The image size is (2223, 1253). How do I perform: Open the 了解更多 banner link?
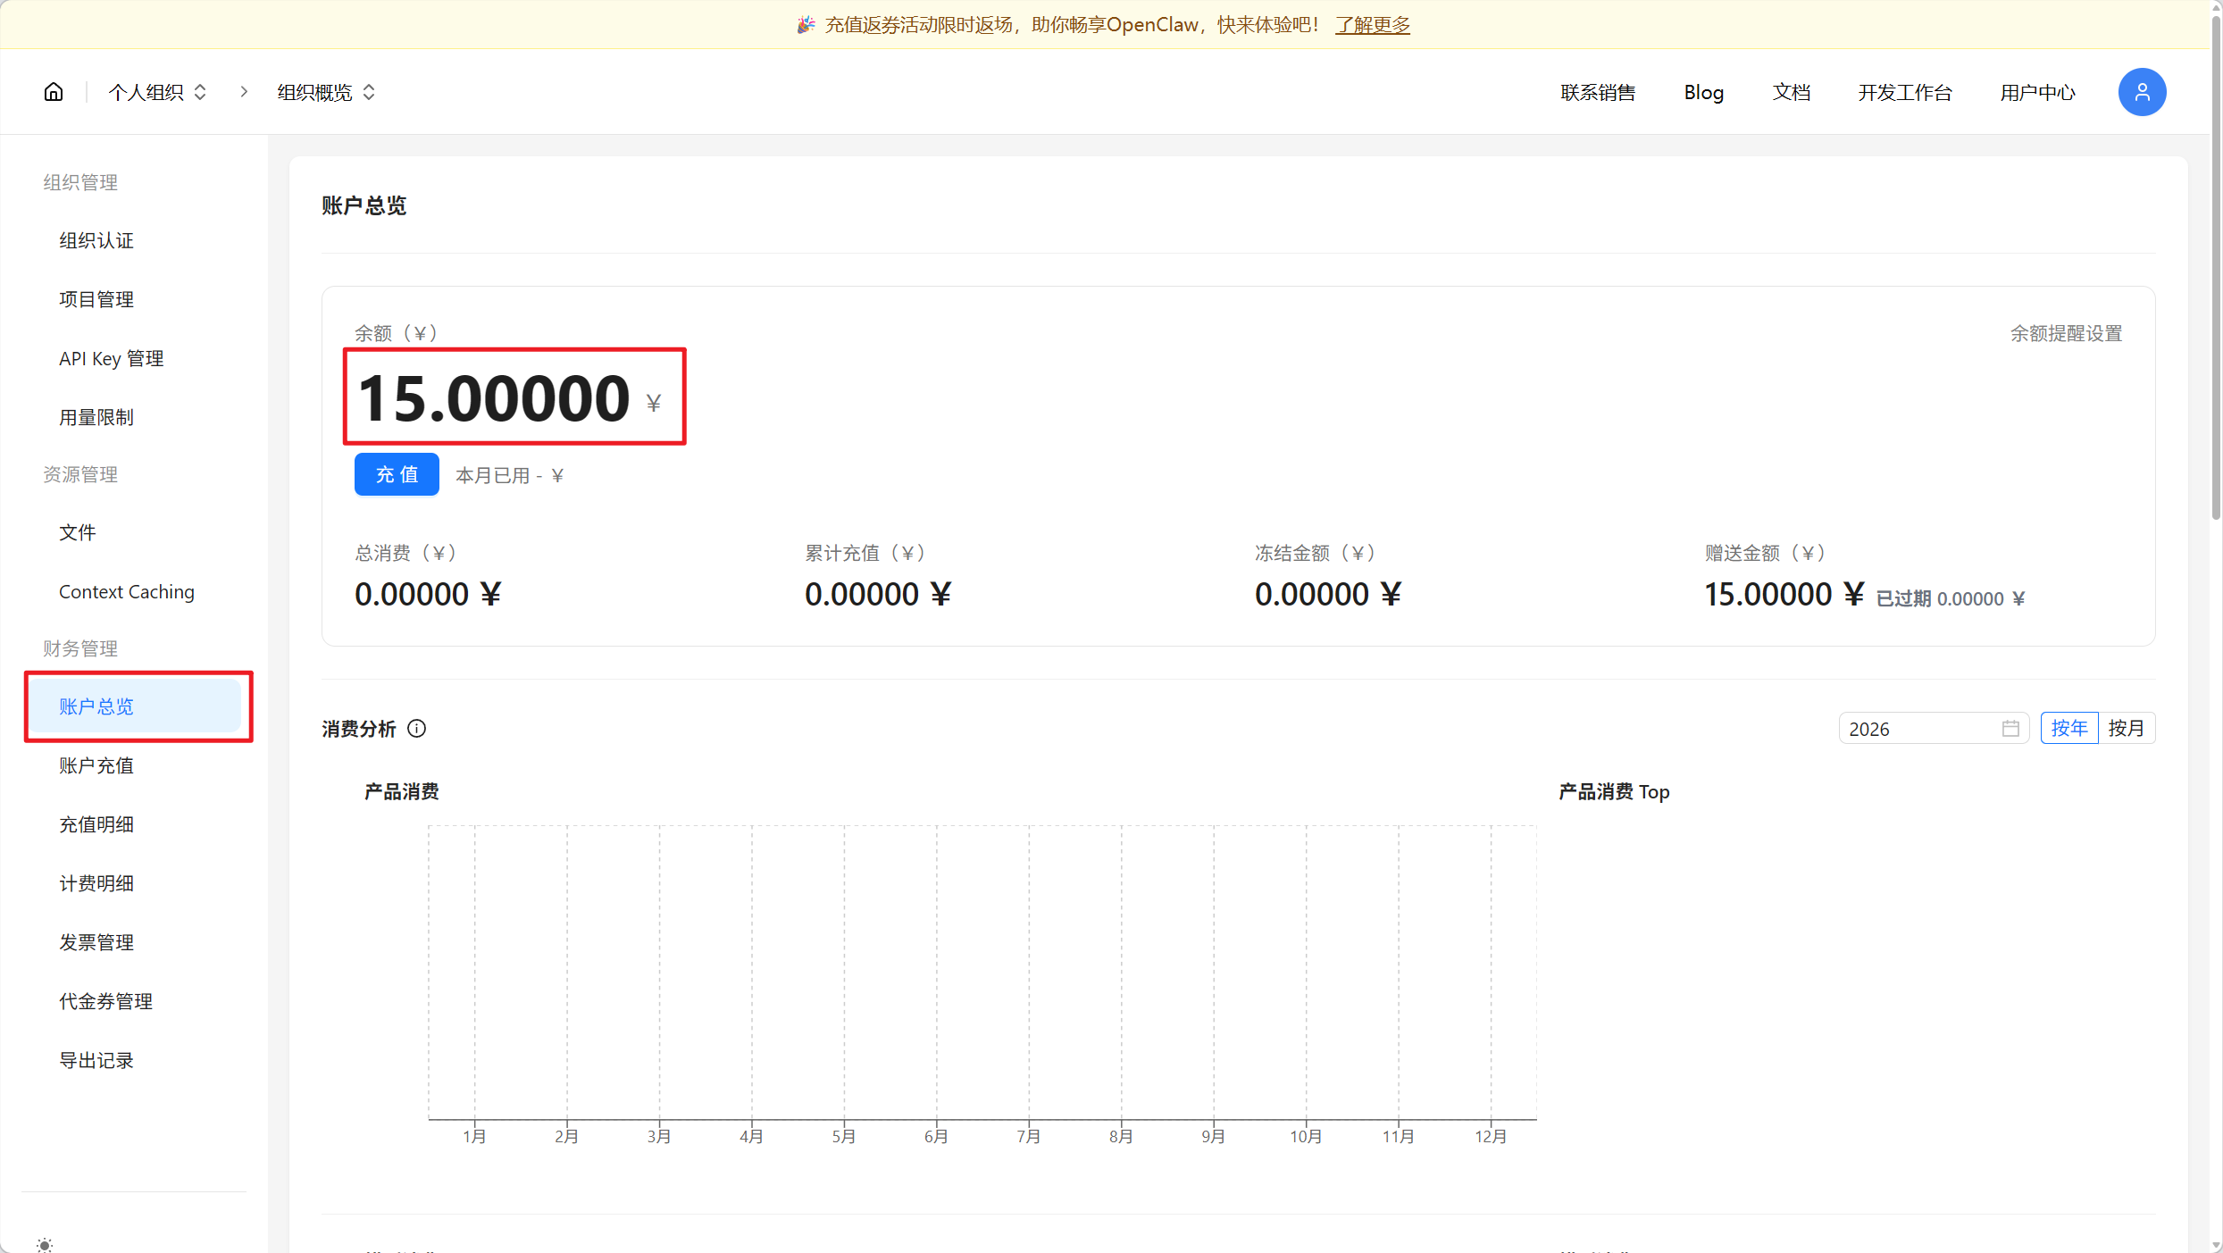pyautogui.click(x=1372, y=25)
